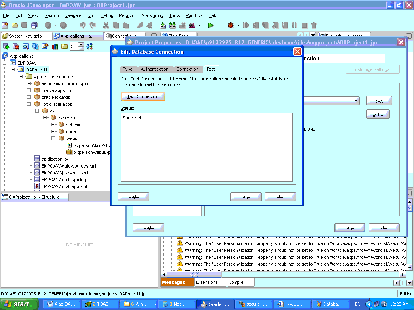Expand the server package node
This screenshot has width=414, height=310.
[x=53, y=131]
